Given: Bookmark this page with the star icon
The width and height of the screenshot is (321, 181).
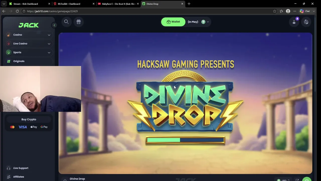Looking at the screenshot, I should [x=275, y=11].
